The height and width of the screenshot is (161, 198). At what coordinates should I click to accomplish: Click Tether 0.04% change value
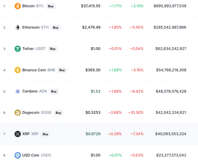tap(137, 49)
